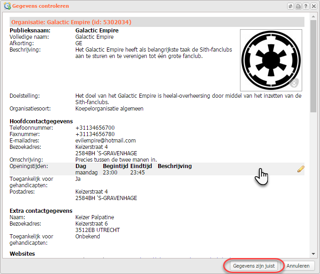The image size is (320, 274).
Task: Click the Gegevens controleren app icon
Action: coord(7,6)
